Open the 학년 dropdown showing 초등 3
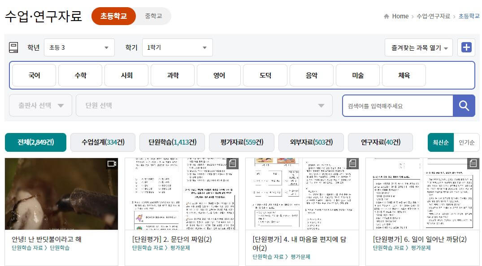482x266 pixels. click(x=79, y=47)
